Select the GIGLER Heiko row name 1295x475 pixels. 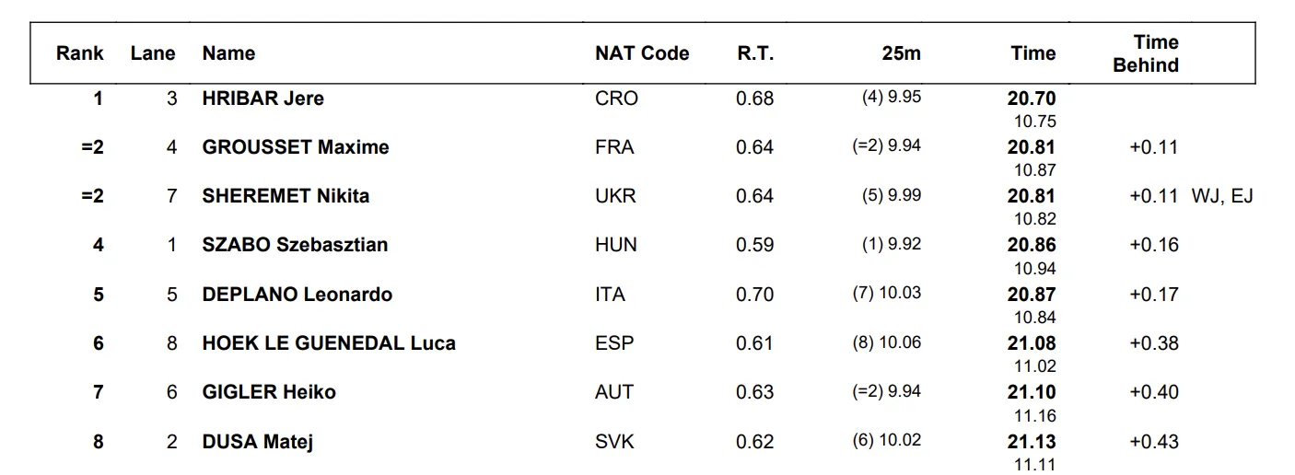[x=269, y=392]
